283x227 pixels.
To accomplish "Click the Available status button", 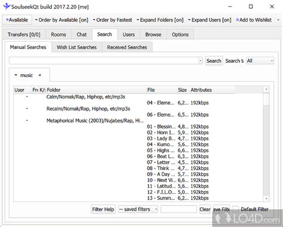I will tap(17, 20).
